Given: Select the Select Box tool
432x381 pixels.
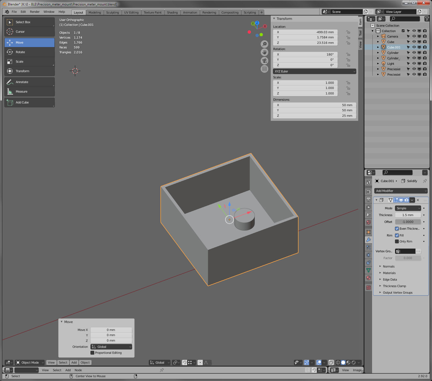Looking at the screenshot, I should coord(29,22).
